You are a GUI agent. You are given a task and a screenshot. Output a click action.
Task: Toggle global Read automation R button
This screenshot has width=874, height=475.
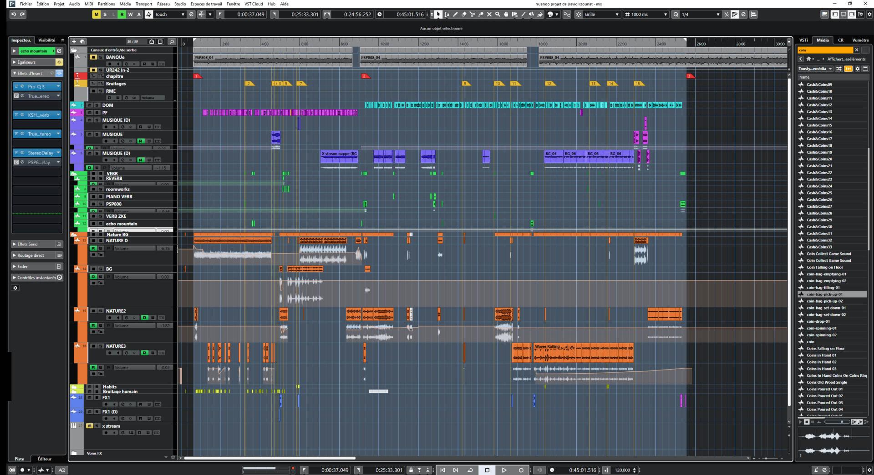[122, 15]
